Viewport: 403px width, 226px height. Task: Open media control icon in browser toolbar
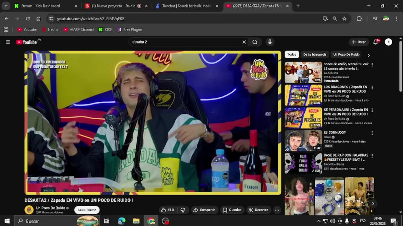(375, 19)
